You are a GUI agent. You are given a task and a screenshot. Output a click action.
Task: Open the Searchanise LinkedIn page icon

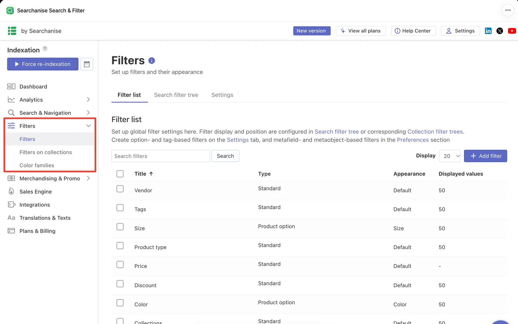[488, 31]
